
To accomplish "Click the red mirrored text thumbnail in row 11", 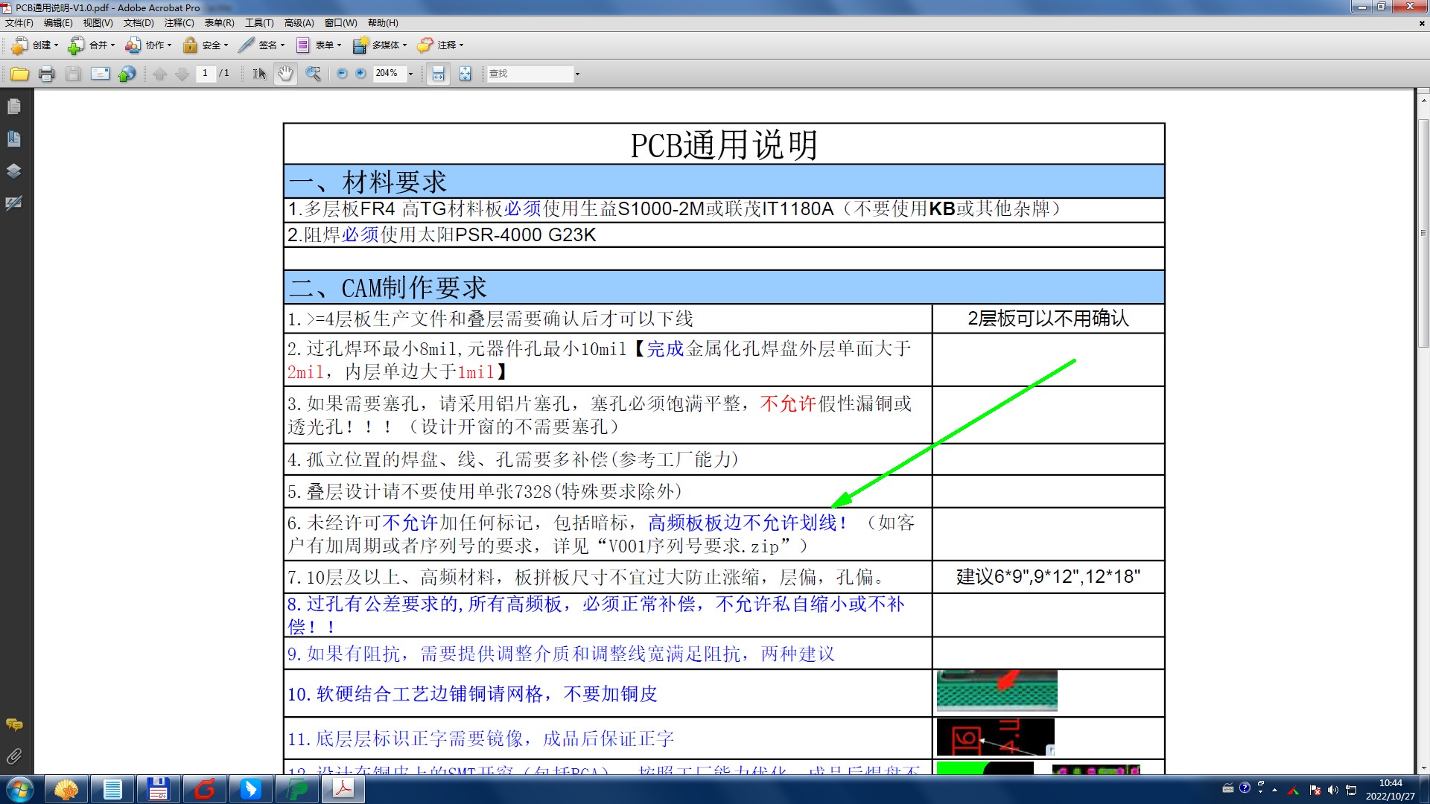I will (995, 737).
